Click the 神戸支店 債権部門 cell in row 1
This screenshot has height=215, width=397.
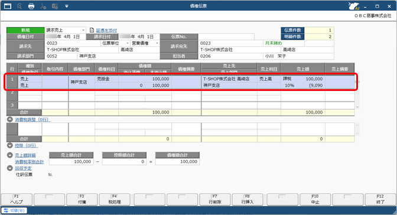pos(82,82)
